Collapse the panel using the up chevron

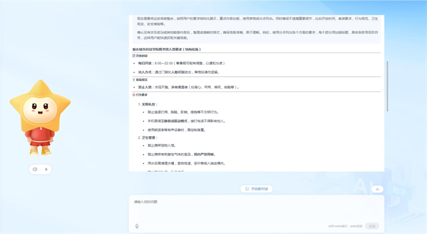click(378, 189)
